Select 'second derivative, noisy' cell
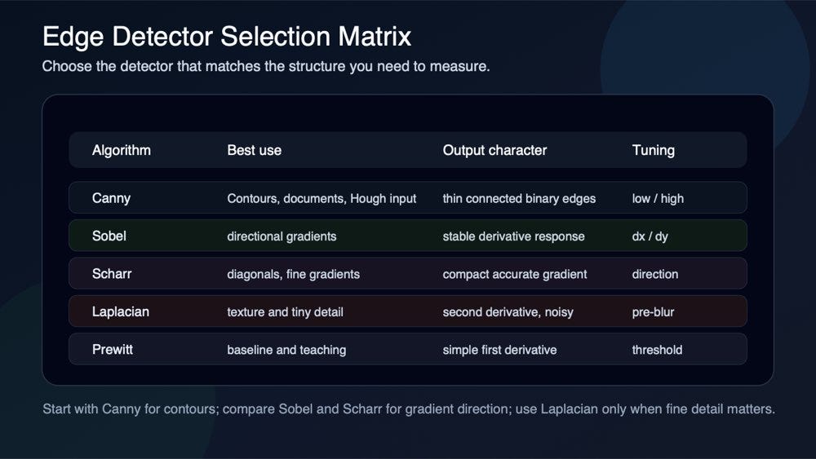This screenshot has height=459, width=816. [508, 312]
